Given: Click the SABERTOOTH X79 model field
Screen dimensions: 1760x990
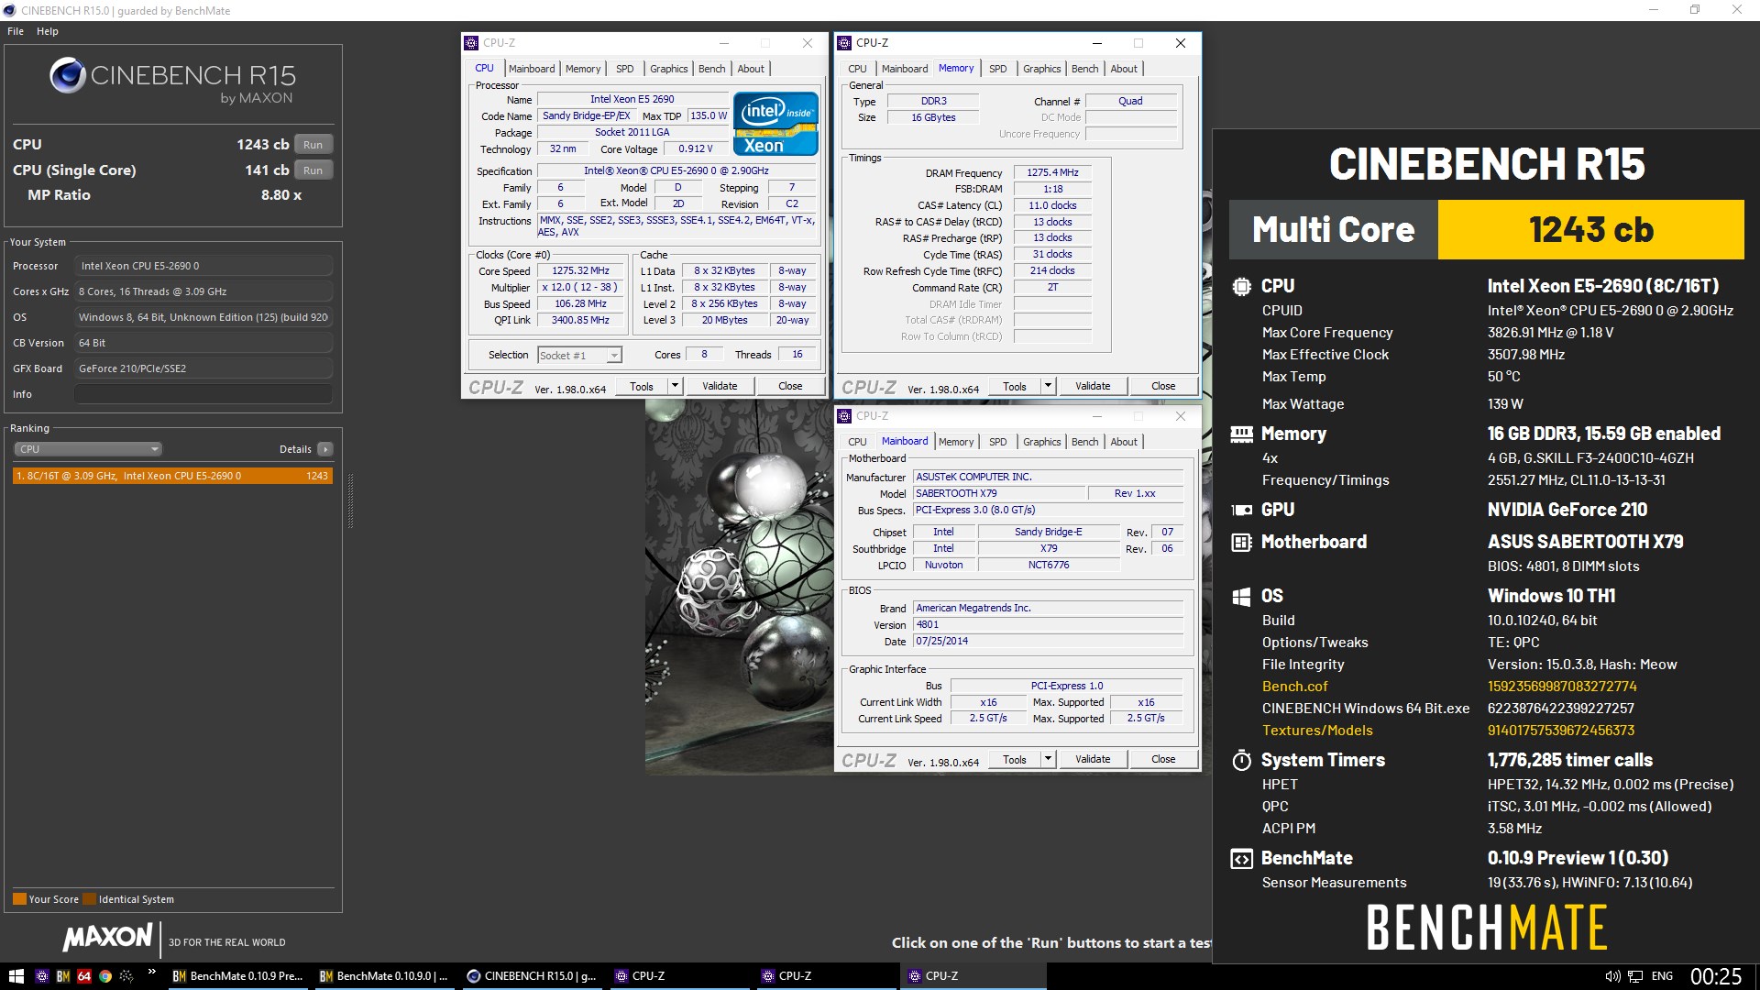Looking at the screenshot, I should pos(999,493).
